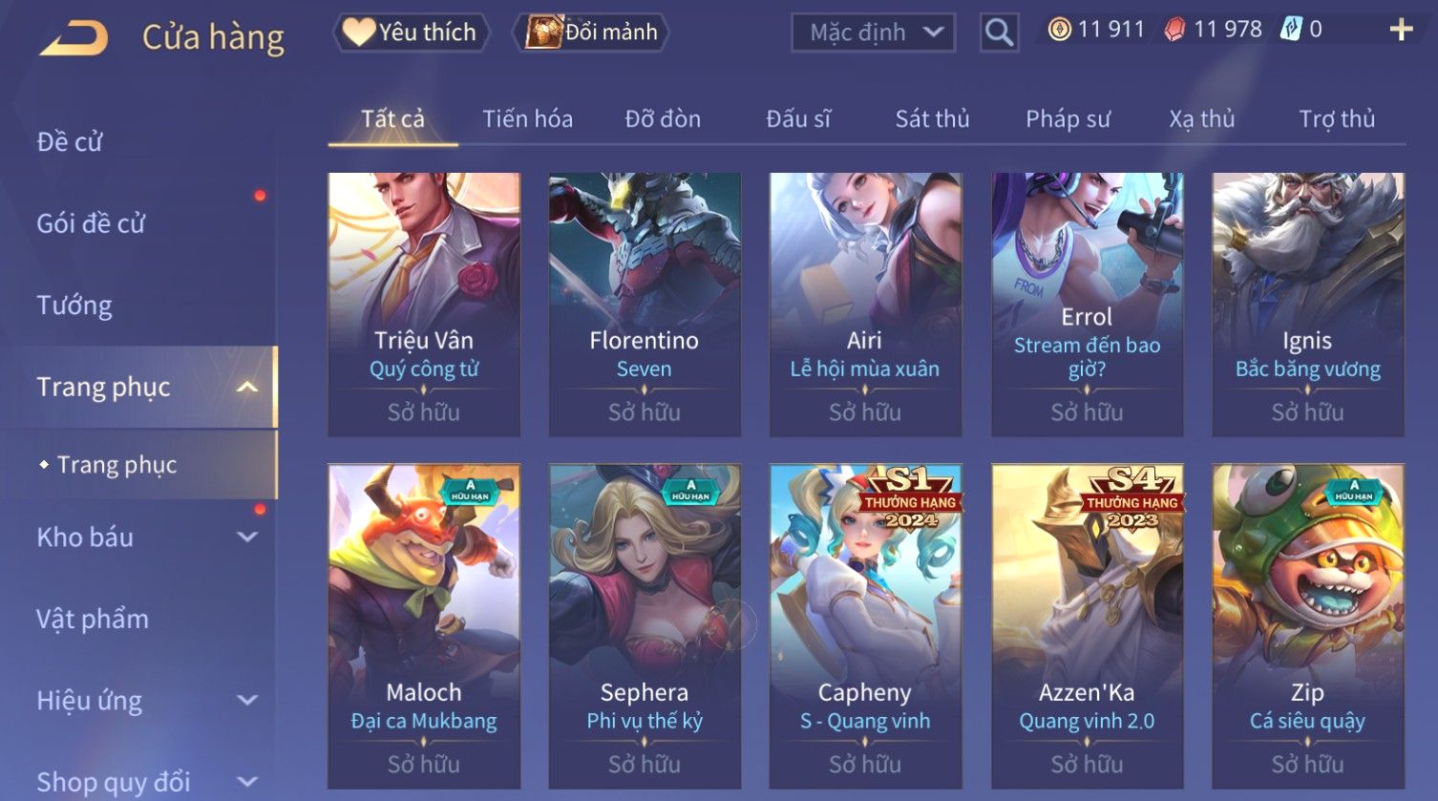Expand the Kho báu sidebar section
The height and width of the screenshot is (801, 1438).
247,537
